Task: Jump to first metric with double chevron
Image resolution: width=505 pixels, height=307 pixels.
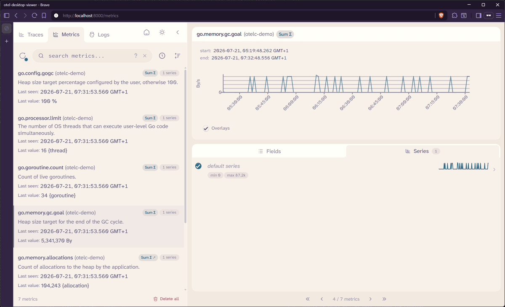Action: pos(308,299)
